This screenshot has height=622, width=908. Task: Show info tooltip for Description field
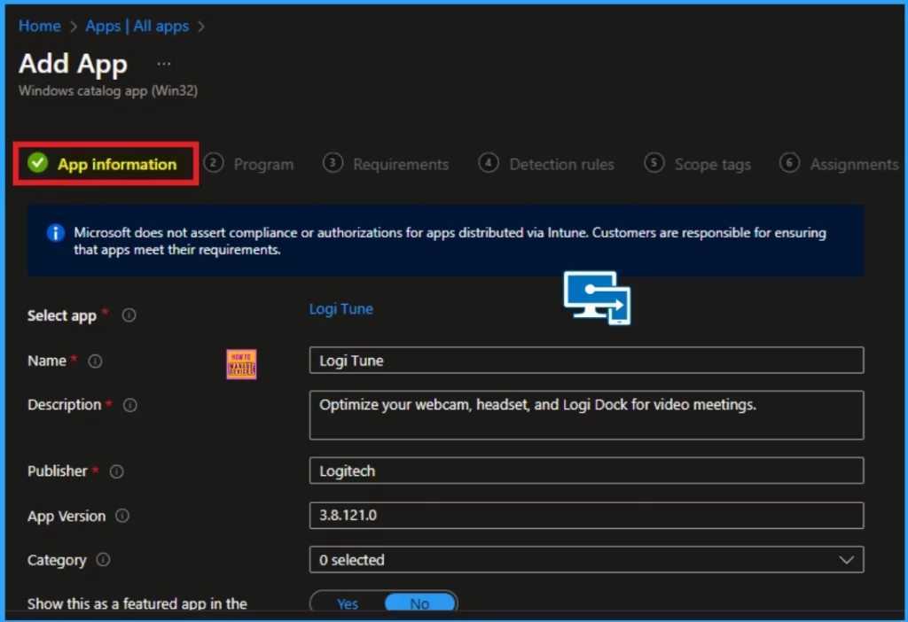[130, 405]
